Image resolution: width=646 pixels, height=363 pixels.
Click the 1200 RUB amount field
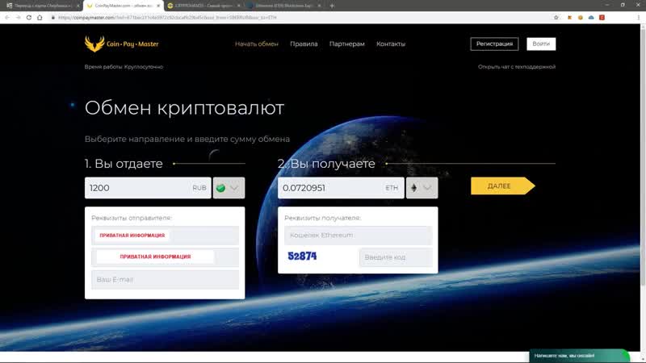pos(148,188)
